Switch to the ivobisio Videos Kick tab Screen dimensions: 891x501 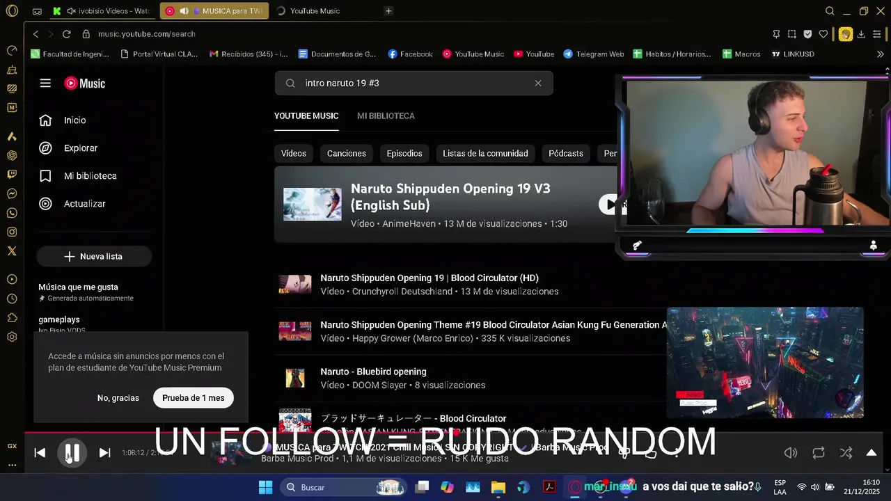[103, 11]
